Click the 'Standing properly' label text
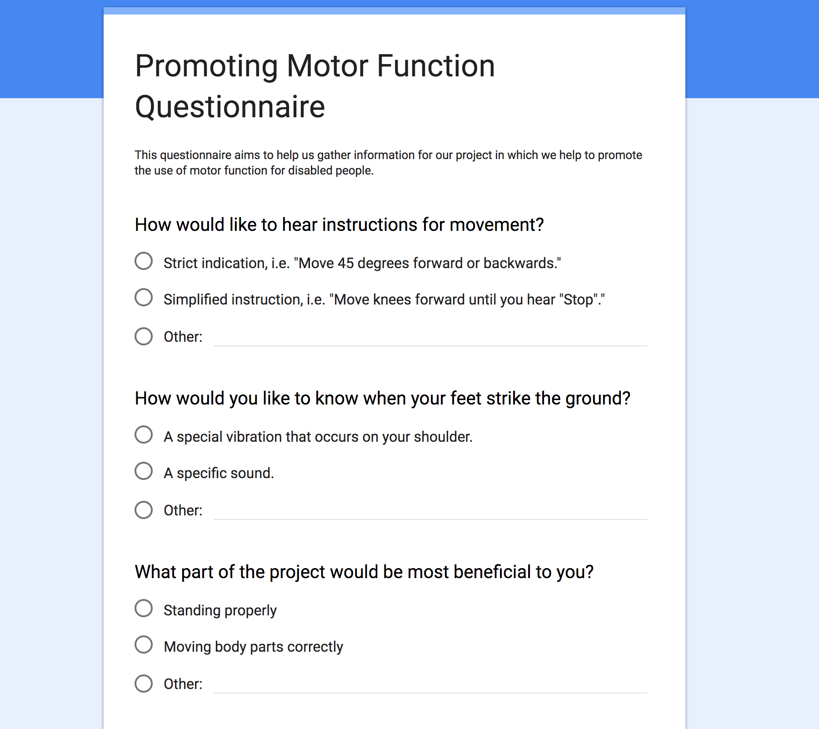819x729 pixels. tap(220, 610)
